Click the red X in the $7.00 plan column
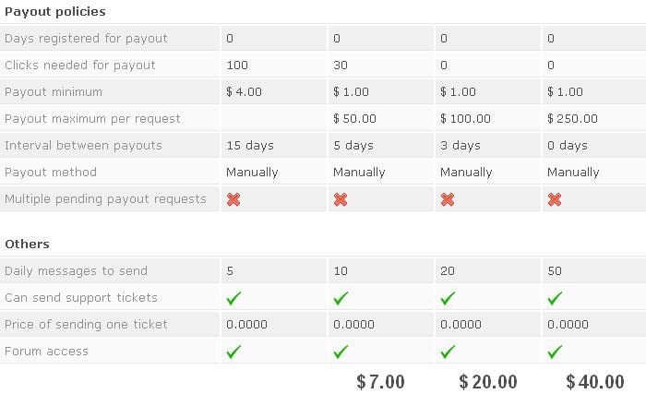 point(341,199)
